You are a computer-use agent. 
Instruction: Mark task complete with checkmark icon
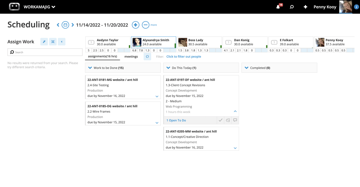(220, 120)
